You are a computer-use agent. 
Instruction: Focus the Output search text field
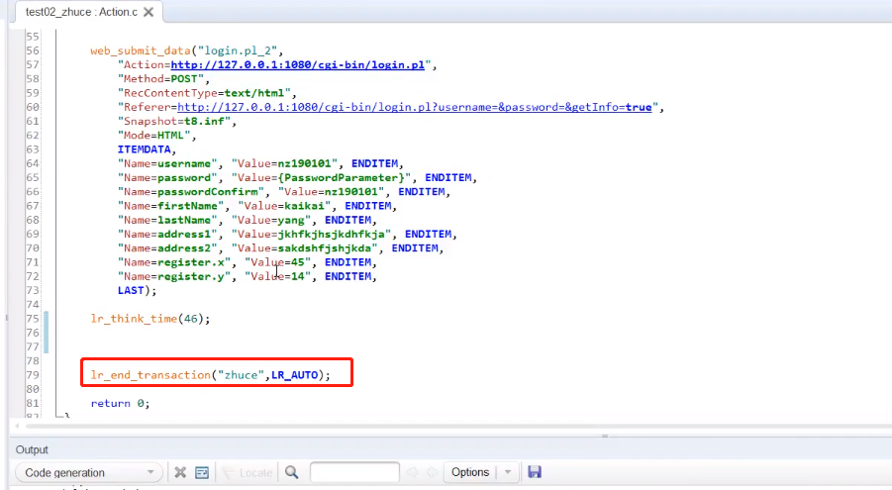coord(354,472)
